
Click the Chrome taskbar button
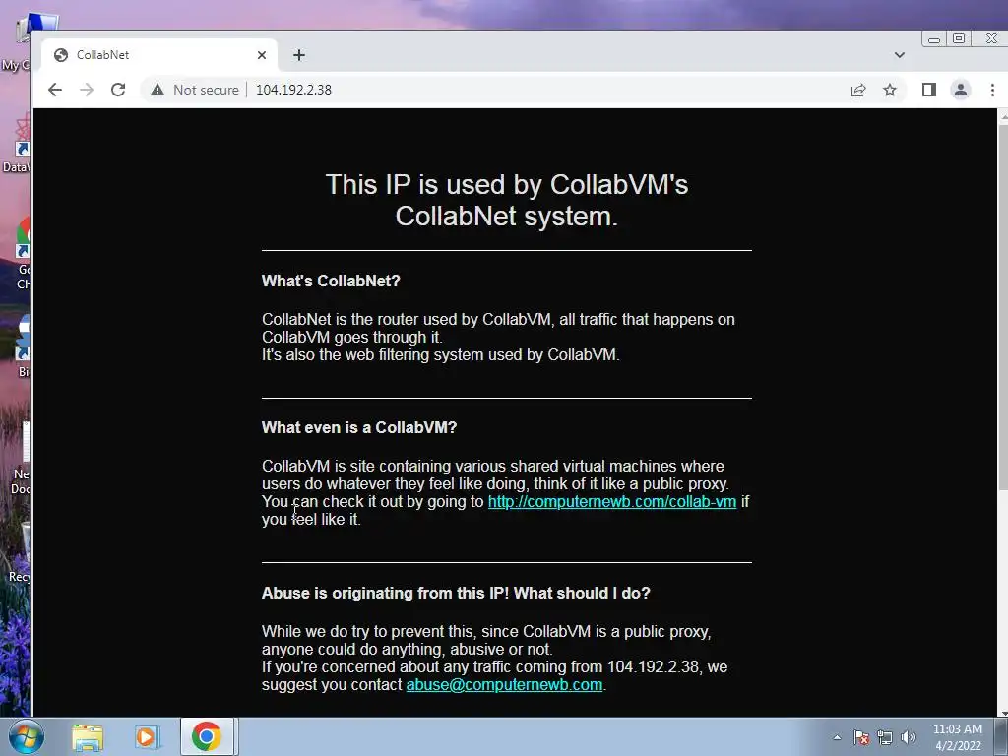pyautogui.click(x=207, y=736)
